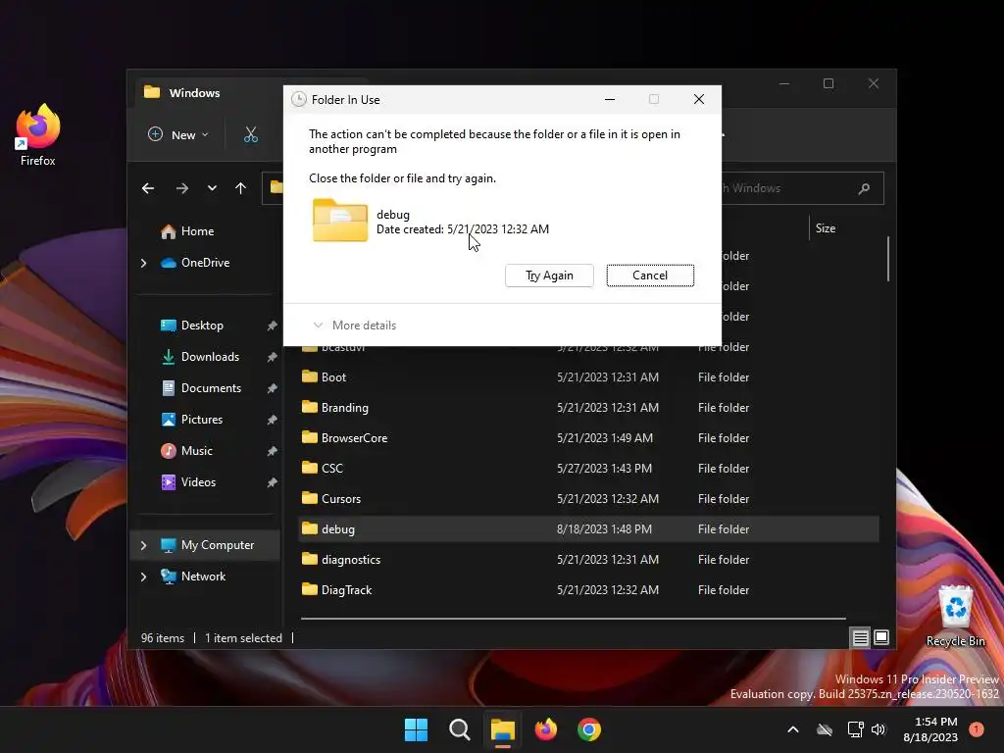Screen dimensions: 1004x753
Task: Open the Firefox desktop shortcut
Action: click(x=37, y=135)
